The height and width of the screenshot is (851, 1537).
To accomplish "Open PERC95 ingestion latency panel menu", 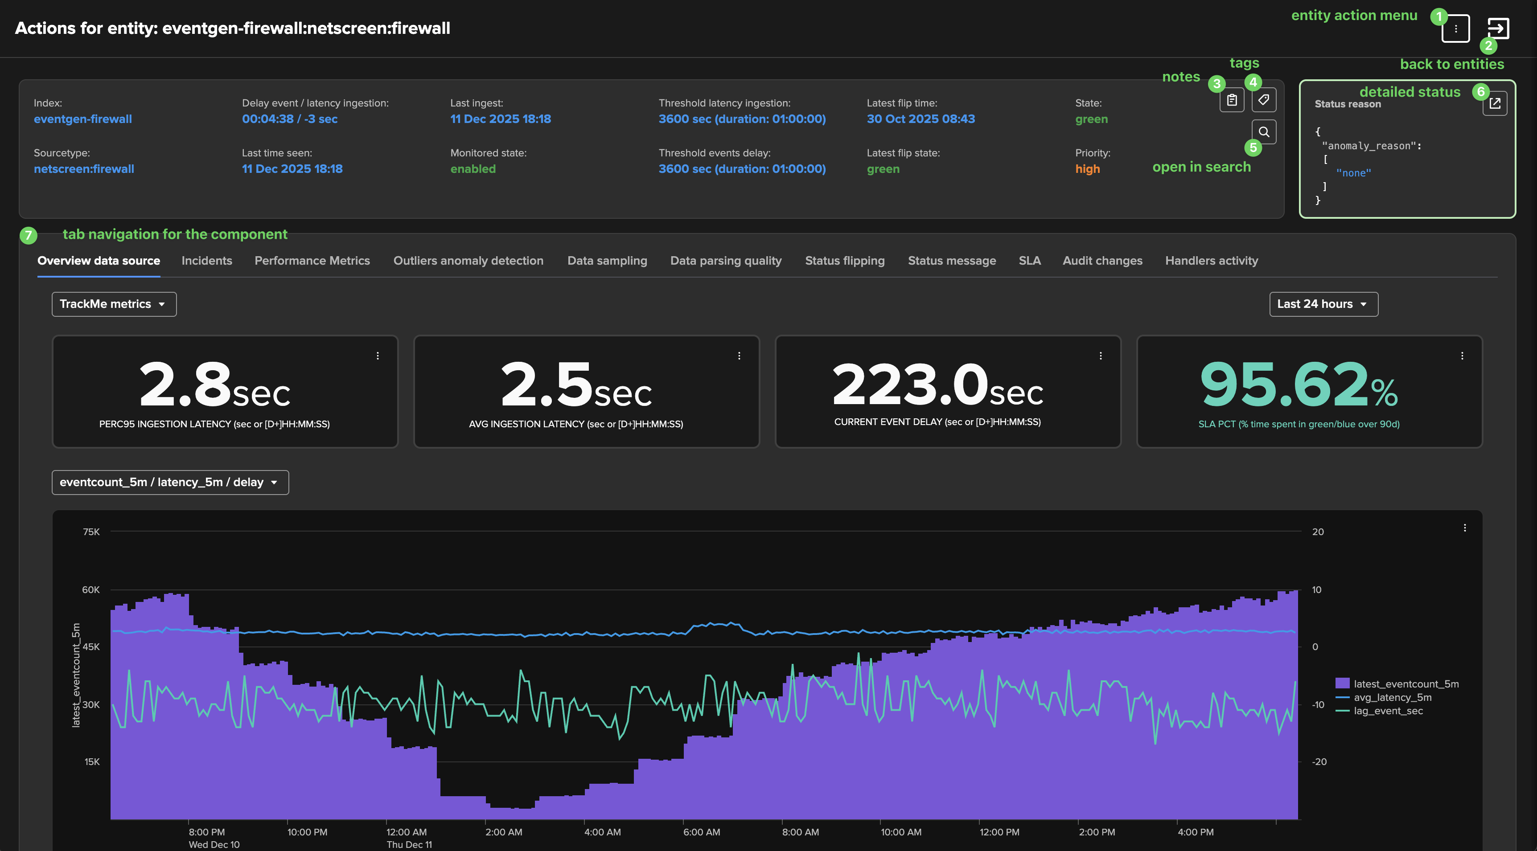I will 378,356.
